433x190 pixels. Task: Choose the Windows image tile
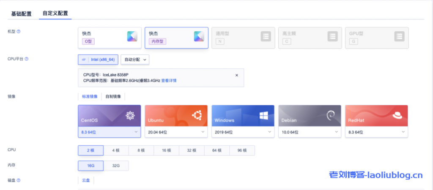coord(243,116)
